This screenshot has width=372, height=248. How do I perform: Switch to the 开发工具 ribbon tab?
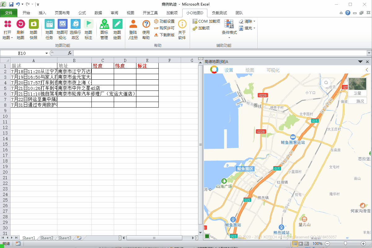[x=150, y=13]
